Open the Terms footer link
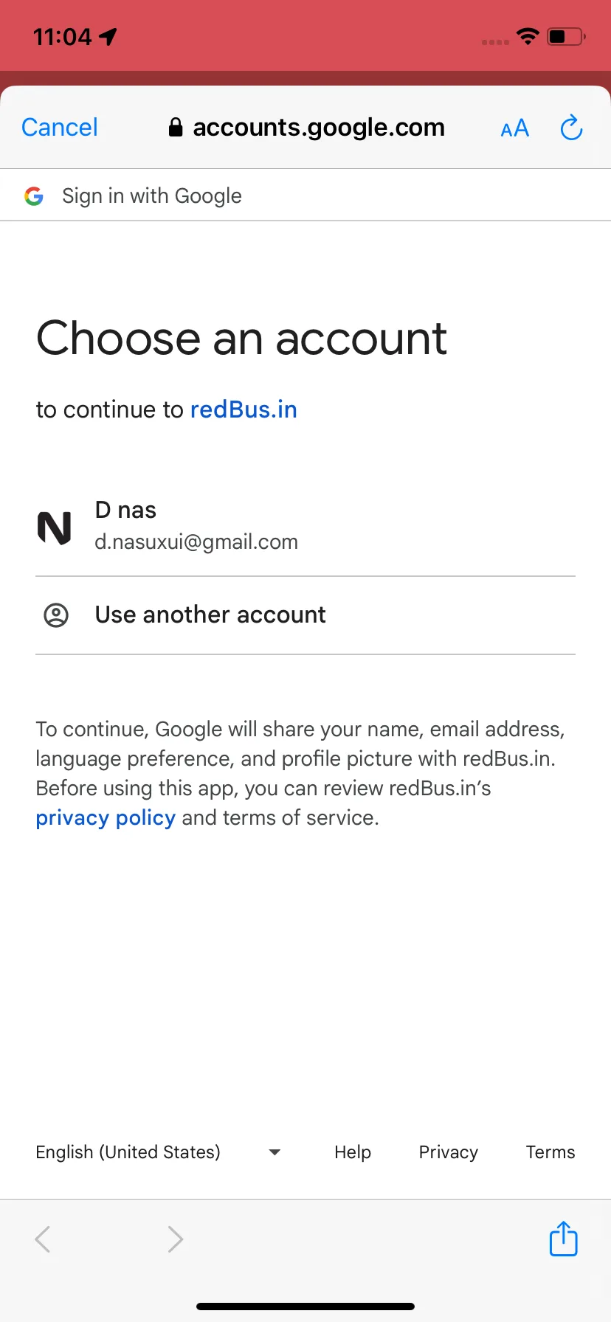Image resolution: width=611 pixels, height=1322 pixels. coord(550,1152)
